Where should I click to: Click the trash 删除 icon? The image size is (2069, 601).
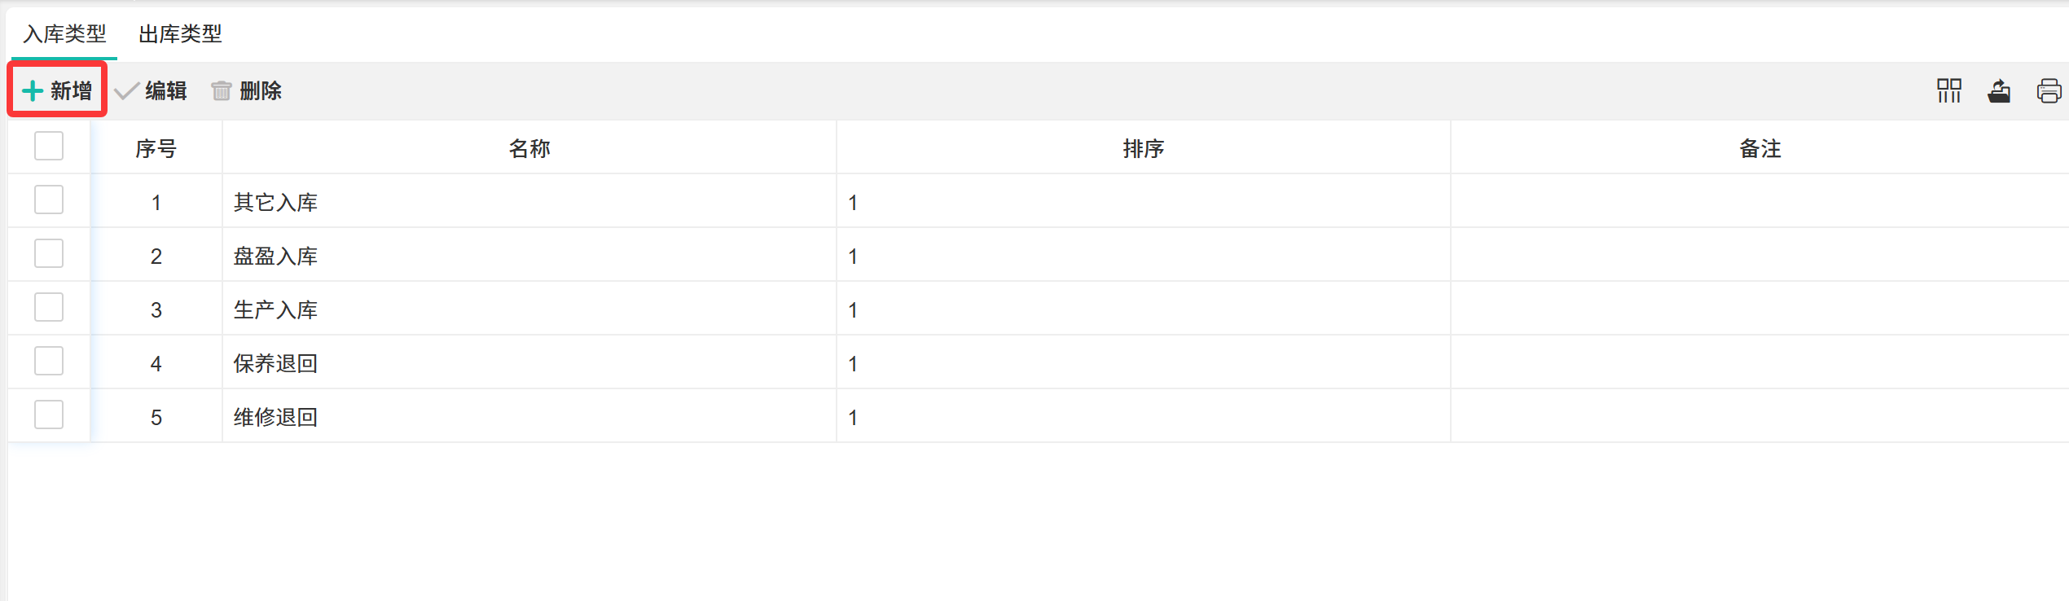coord(222,90)
